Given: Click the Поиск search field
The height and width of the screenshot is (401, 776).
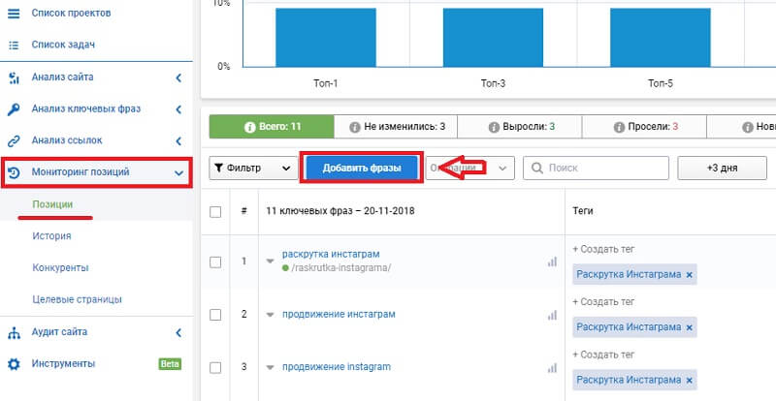Looking at the screenshot, I should pos(597,168).
